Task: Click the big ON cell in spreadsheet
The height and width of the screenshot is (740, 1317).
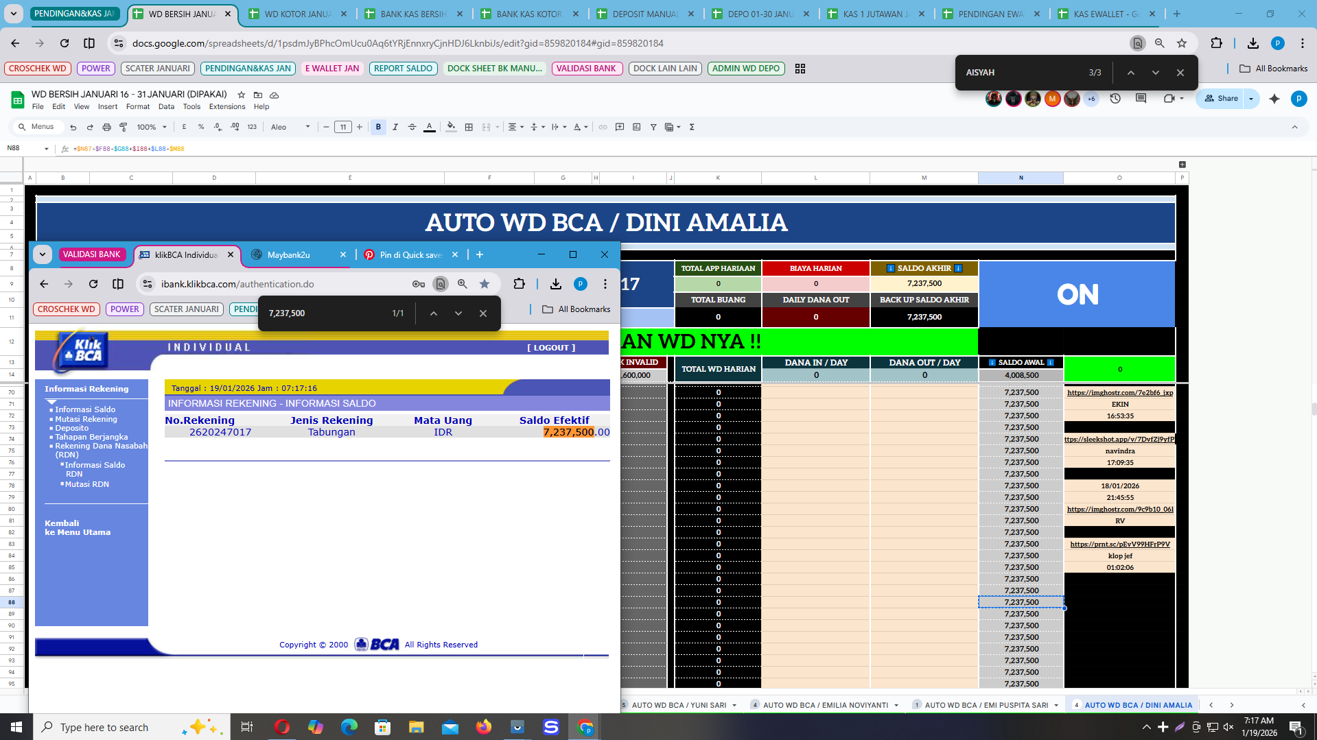Action: (x=1077, y=294)
